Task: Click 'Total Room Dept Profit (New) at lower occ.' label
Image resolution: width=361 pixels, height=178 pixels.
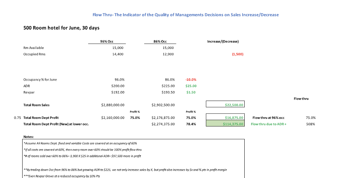Action: coord(56,124)
